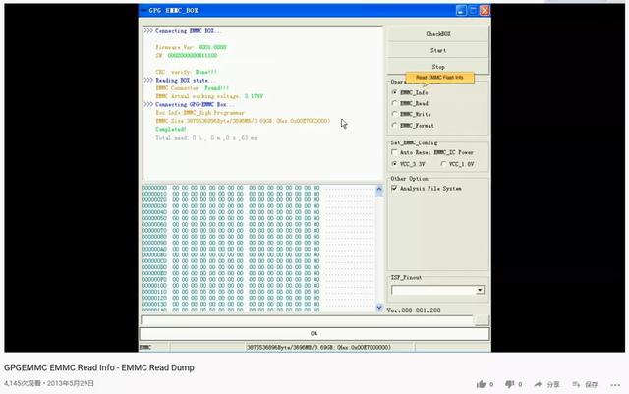Viewport: 629px width, 394px height.
Task: Select the EMMC_Write operation radio button
Action: (395, 114)
